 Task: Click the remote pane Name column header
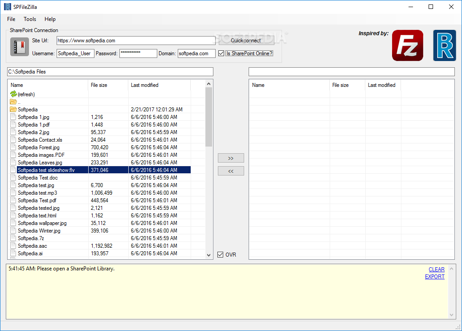[289, 85]
